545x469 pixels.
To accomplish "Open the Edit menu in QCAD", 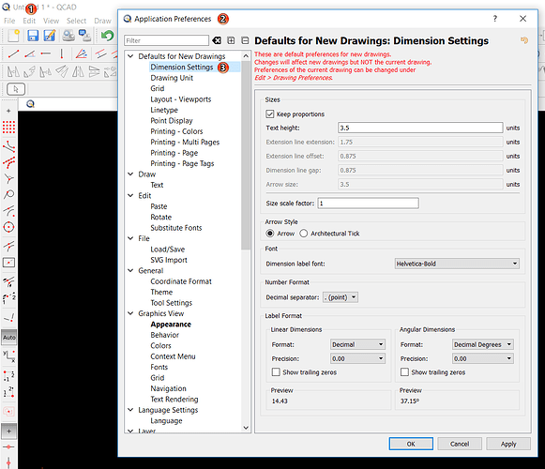I will pos(29,21).
